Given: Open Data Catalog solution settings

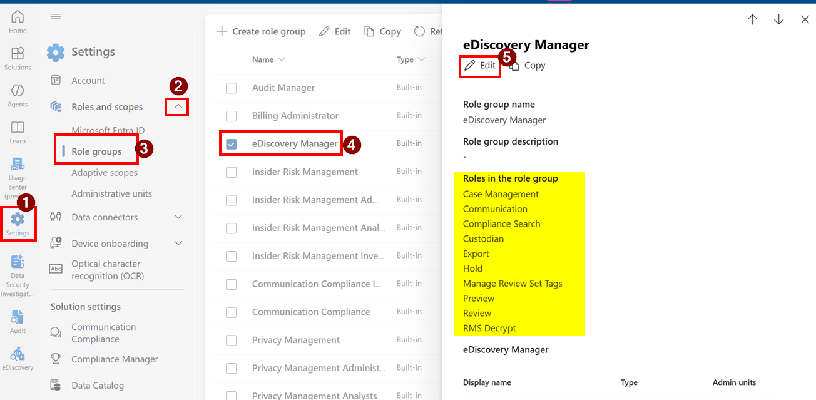Looking at the screenshot, I should coord(98,386).
